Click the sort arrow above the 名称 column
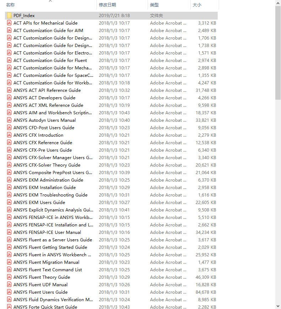Viewport: 281px width, 309px height. tap(50, 1)
